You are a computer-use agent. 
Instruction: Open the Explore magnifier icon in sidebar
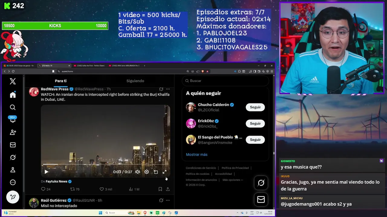click(x=13, y=107)
